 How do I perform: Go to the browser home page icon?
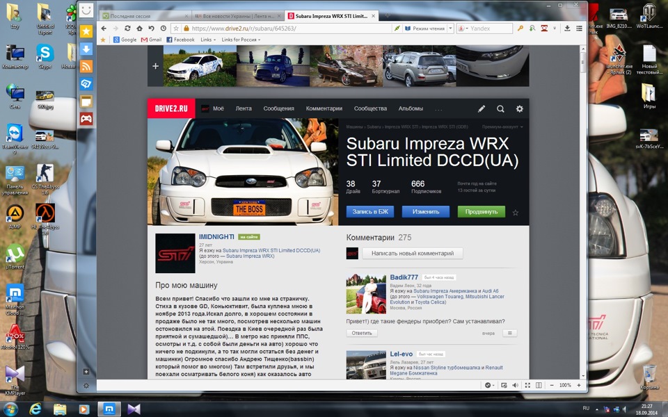click(139, 28)
